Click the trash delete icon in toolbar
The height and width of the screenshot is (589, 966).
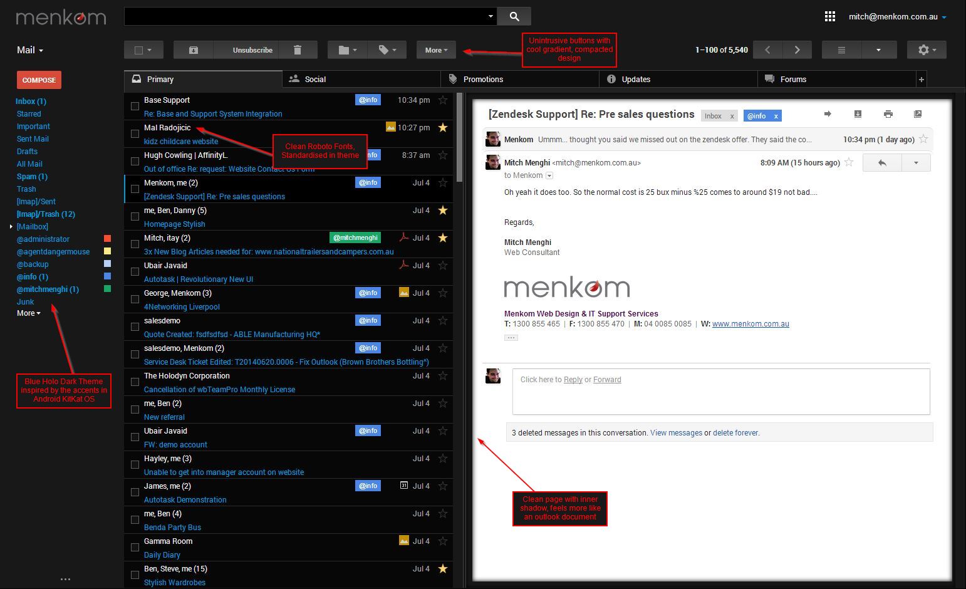click(298, 50)
